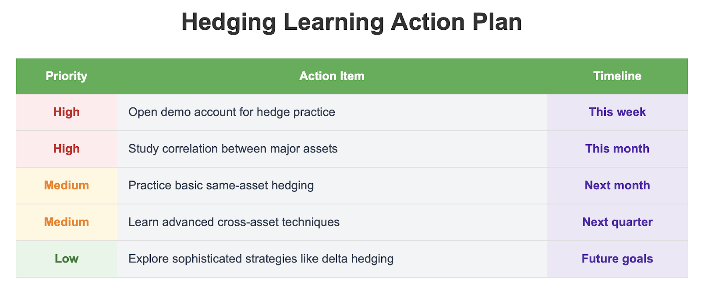The image size is (701, 308).
Task: Select "Learn advanced cross-asset techniques" item
Action: pyautogui.click(x=234, y=222)
